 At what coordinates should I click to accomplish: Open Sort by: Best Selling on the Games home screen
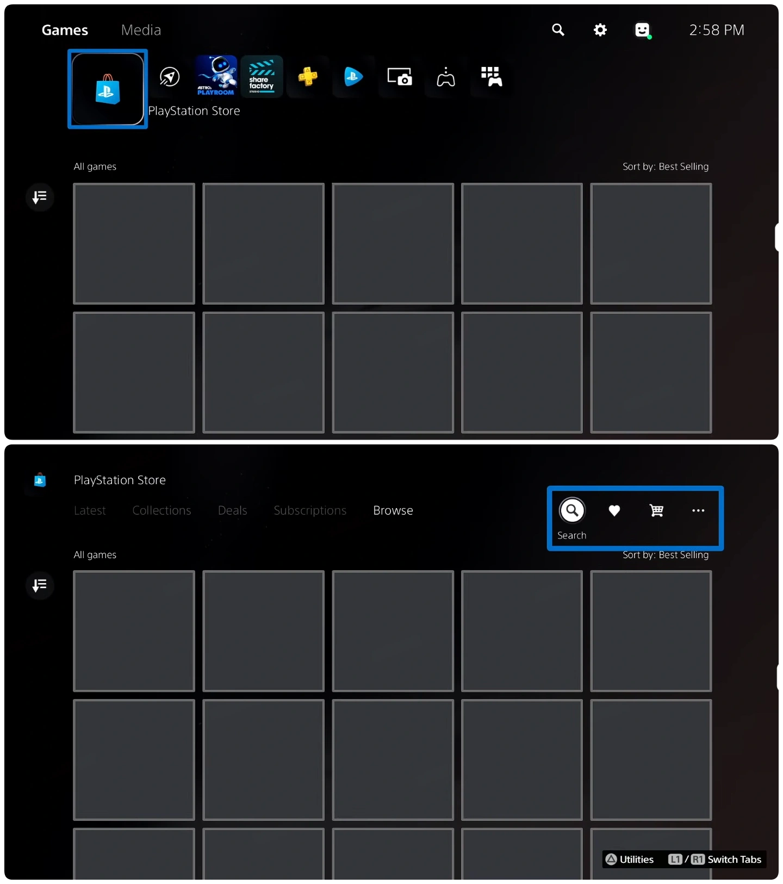pyautogui.click(x=666, y=166)
